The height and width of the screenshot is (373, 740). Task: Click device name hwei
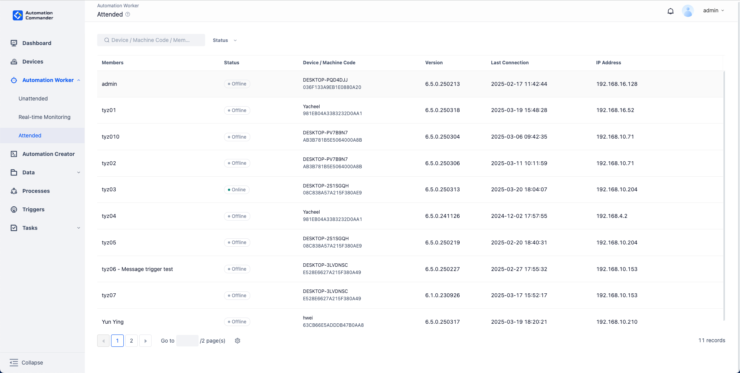[308, 318]
